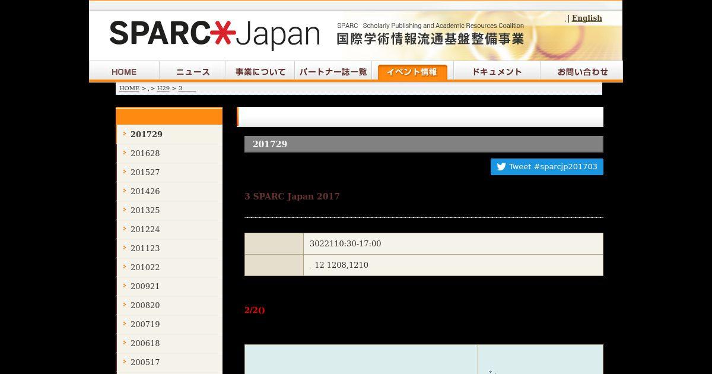This screenshot has width=712, height=374.
Task: Click the Tweet #sparcjp201703 button
Action: [x=546, y=167]
